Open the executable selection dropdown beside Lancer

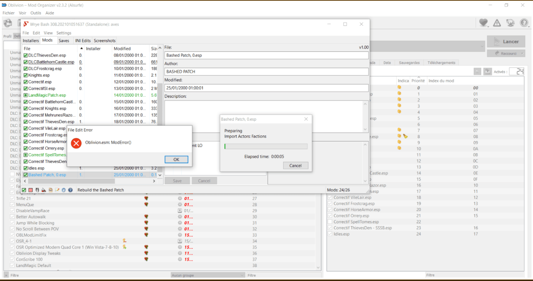click(481, 46)
